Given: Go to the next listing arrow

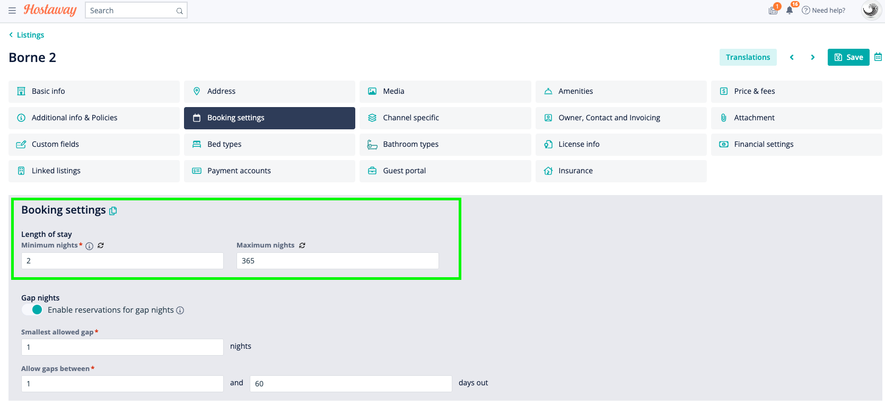Looking at the screenshot, I should [812, 57].
